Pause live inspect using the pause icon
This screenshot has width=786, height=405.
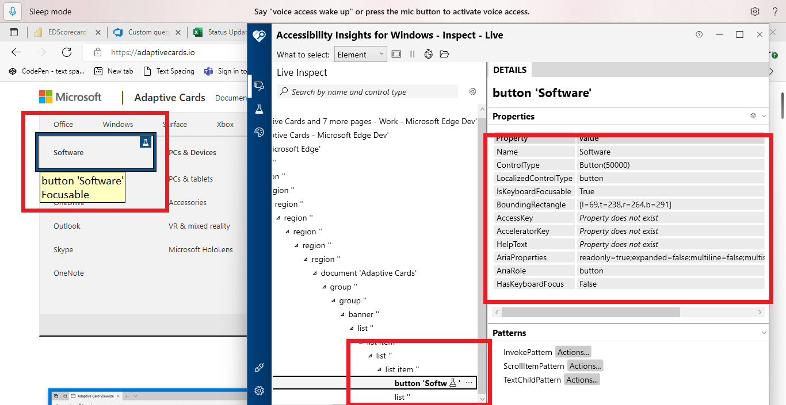click(412, 53)
